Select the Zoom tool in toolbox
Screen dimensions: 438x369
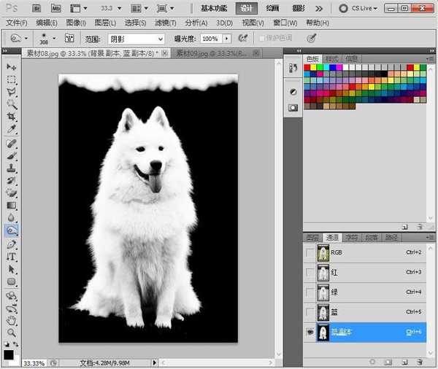click(11, 333)
